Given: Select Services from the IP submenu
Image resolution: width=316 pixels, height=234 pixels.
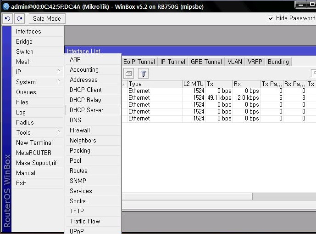Looking at the screenshot, I should 93,191.
